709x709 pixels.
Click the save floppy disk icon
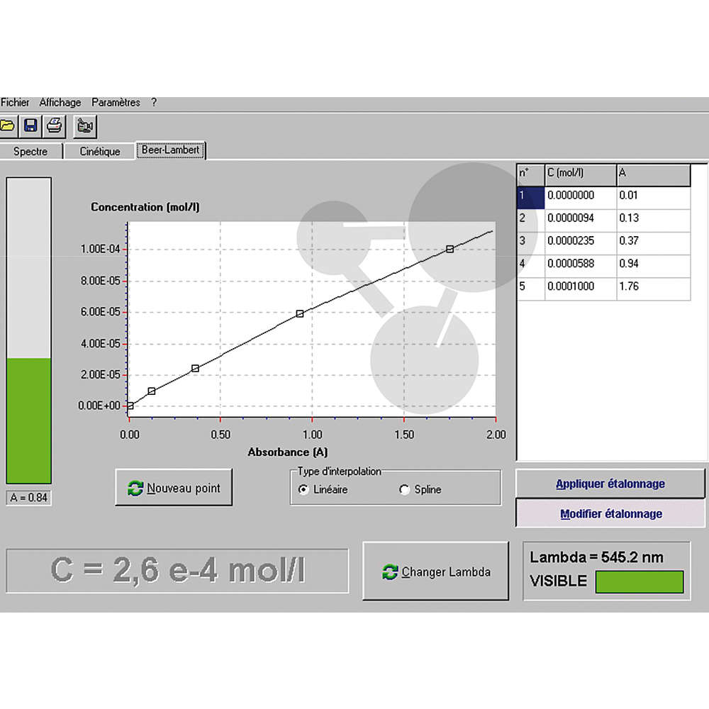pyautogui.click(x=30, y=125)
